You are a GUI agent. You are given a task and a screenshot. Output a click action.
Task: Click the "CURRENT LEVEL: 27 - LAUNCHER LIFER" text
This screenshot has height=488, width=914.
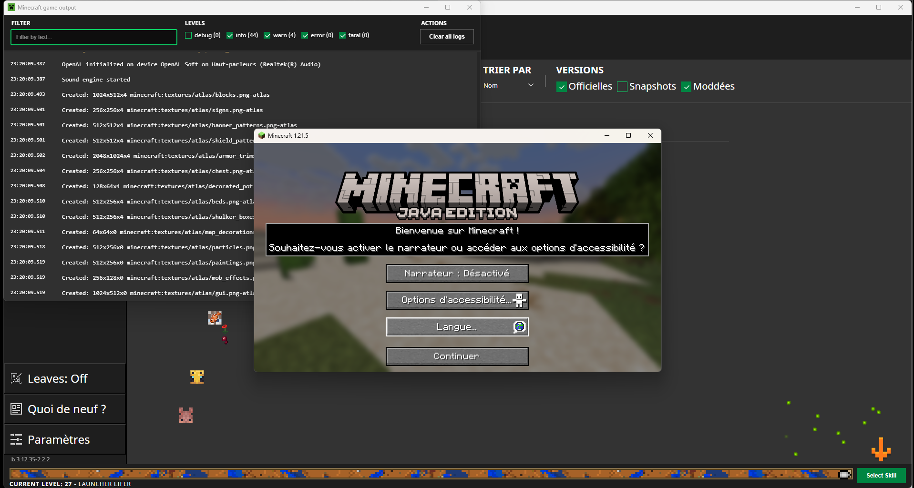(70, 484)
